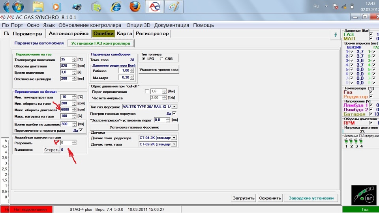Screen dimensions: 379x213
Task: Click active gas injector icon 1
Action: (x=346, y=142)
